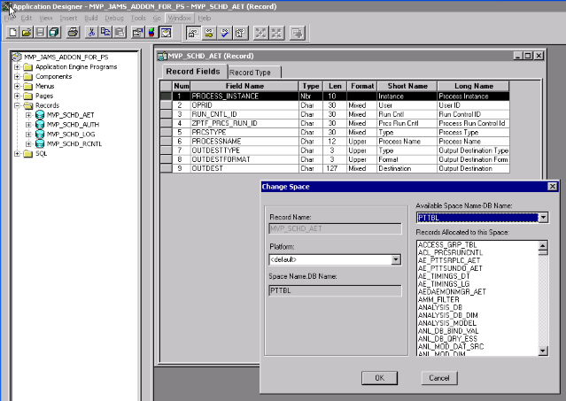Switch to the Record Type tab
The image size is (566, 401).
pos(251,72)
